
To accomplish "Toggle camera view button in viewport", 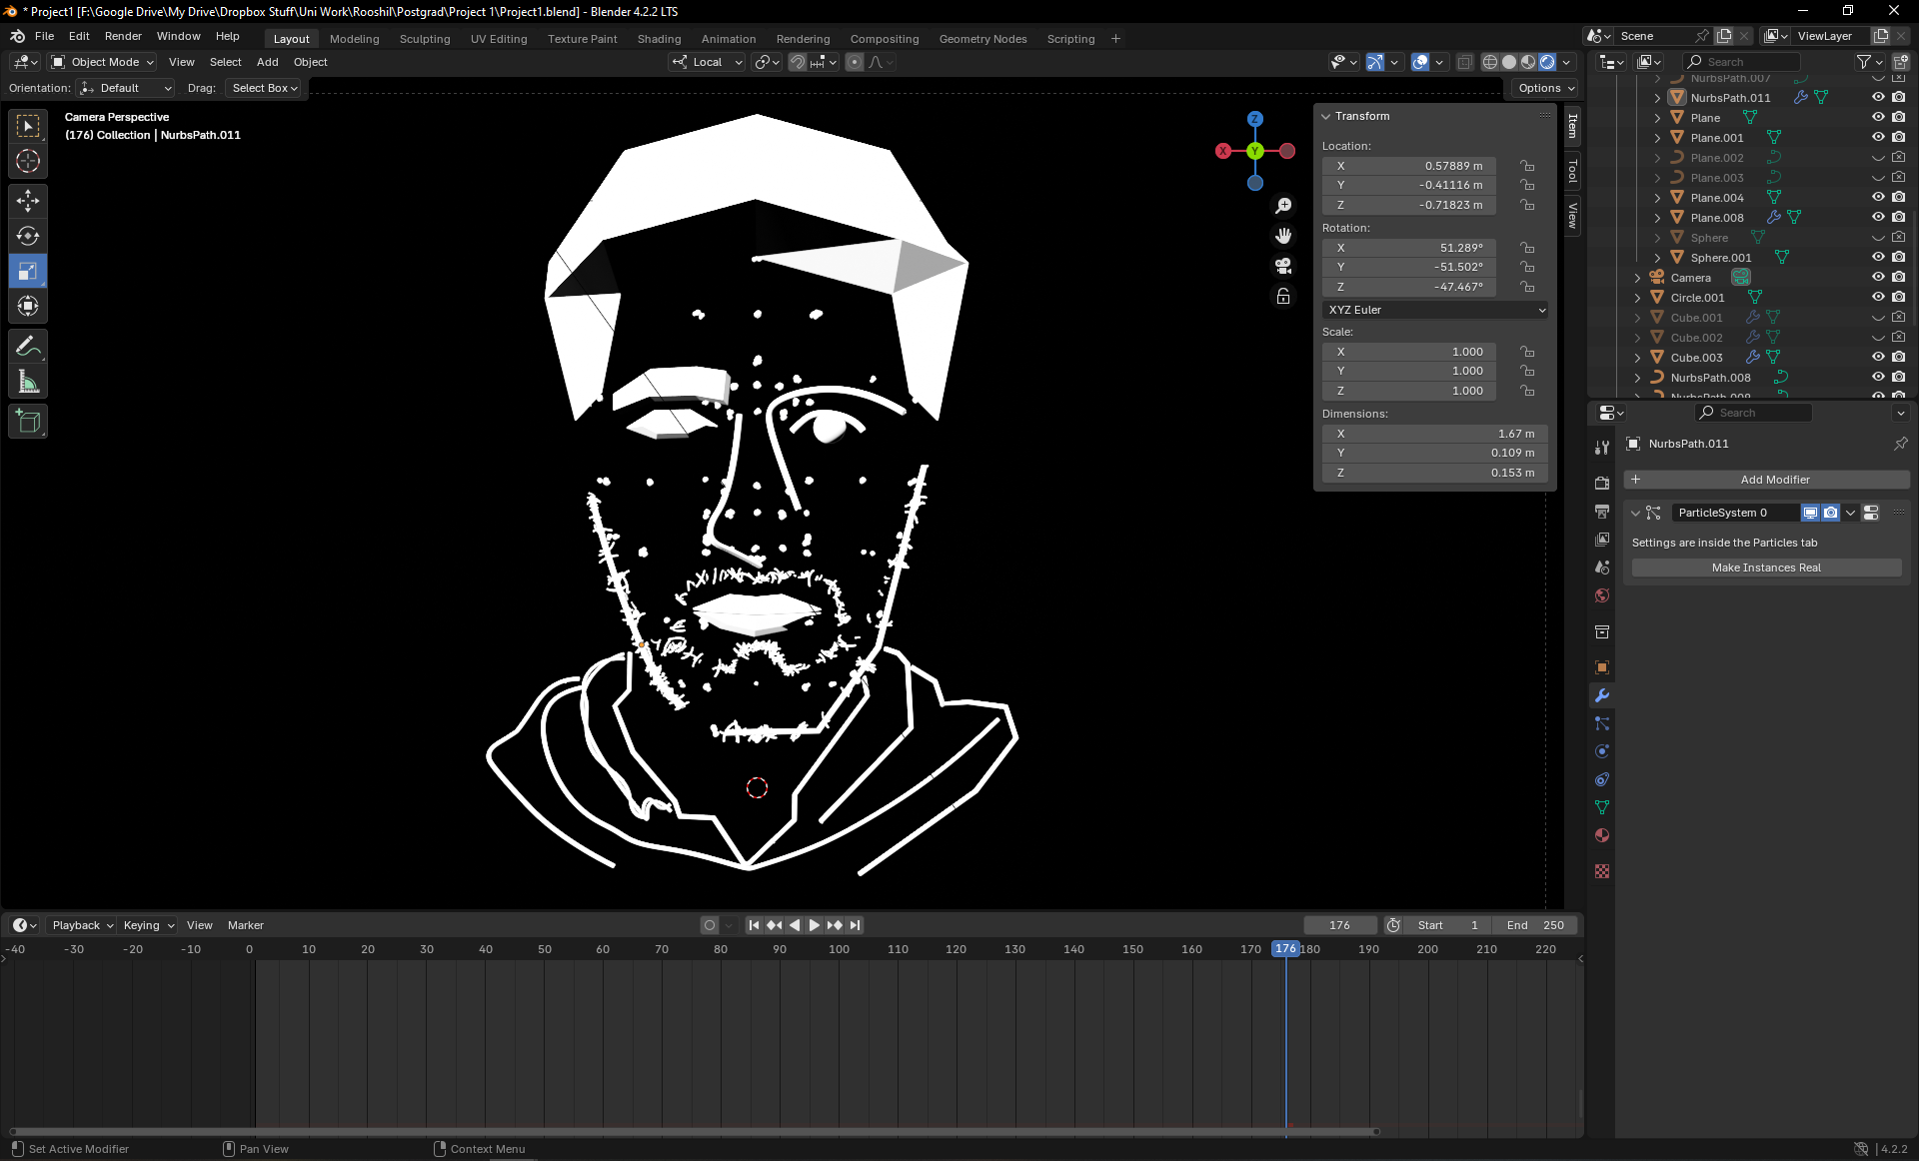I will tap(1283, 266).
